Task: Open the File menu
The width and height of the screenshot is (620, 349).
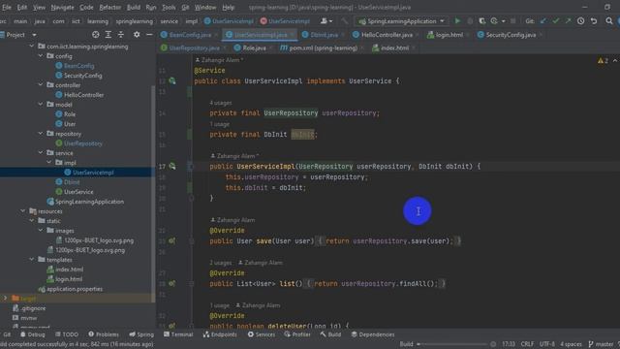Action: 7,7
